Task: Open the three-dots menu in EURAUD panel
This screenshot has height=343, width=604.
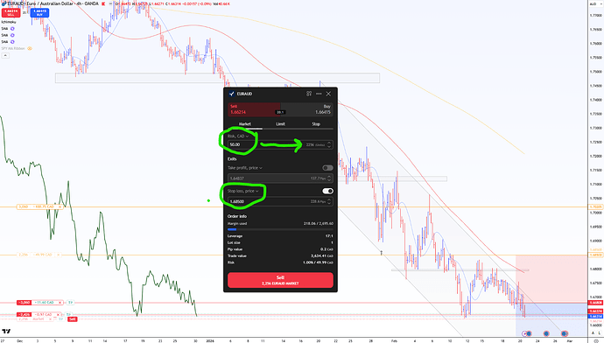Action: (x=319, y=94)
